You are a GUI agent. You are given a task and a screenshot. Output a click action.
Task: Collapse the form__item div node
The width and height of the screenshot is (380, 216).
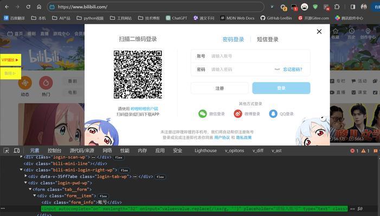(34, 195)
